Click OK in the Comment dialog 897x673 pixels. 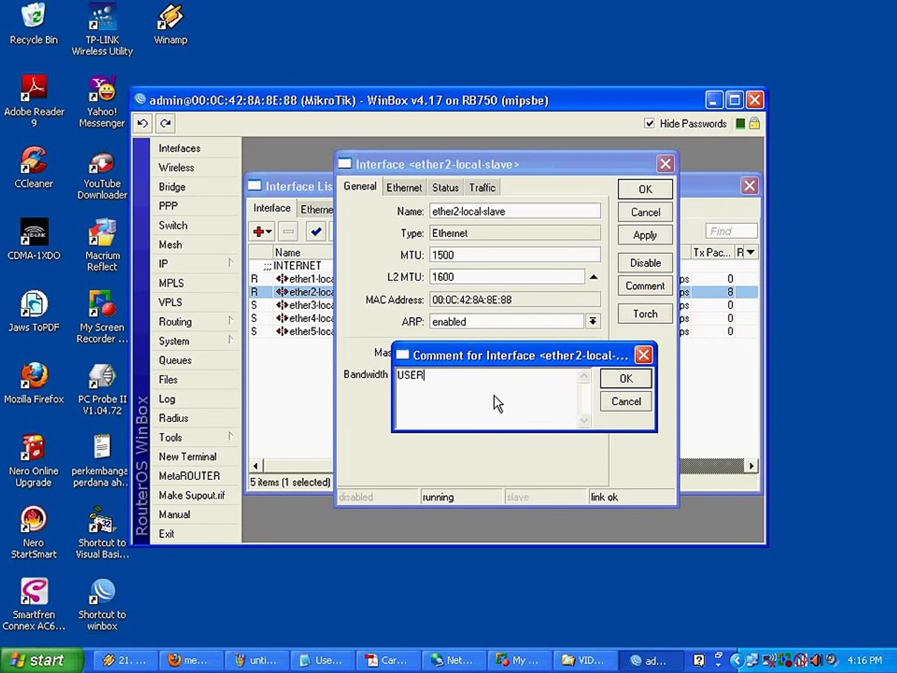pyautogui.click(x=626, y=378)
